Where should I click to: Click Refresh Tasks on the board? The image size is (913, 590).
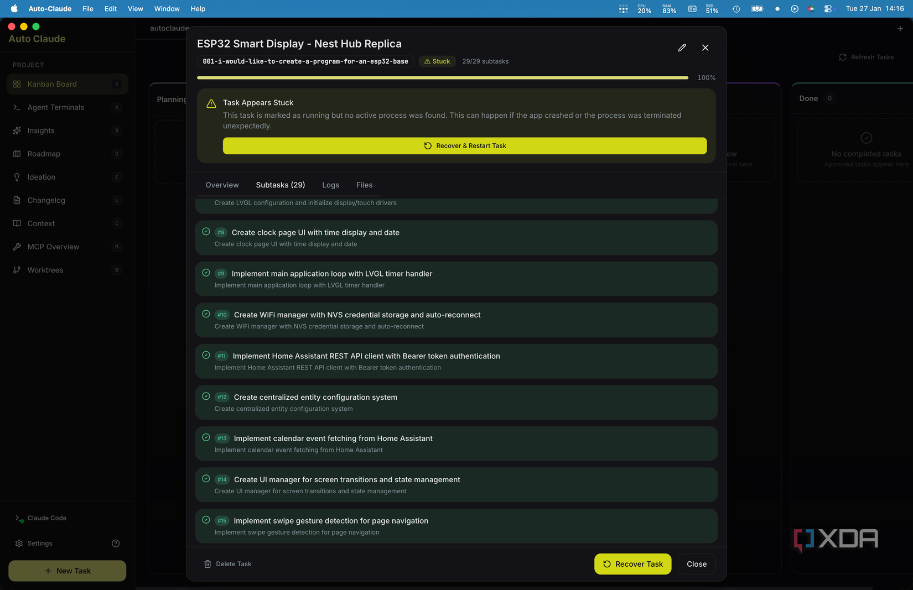[x=867, y=57]
